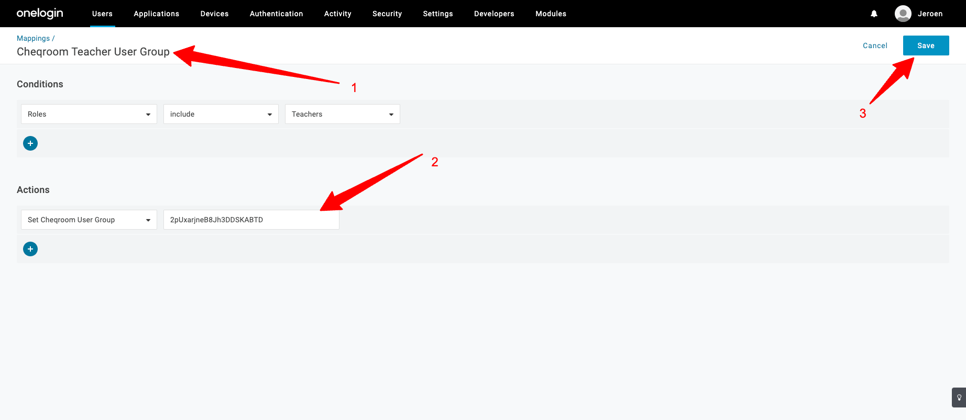Image resolution: width=966 pixels, height=420 pixels.
Task: Cancel editing the mapping
Action: point(875,46)
